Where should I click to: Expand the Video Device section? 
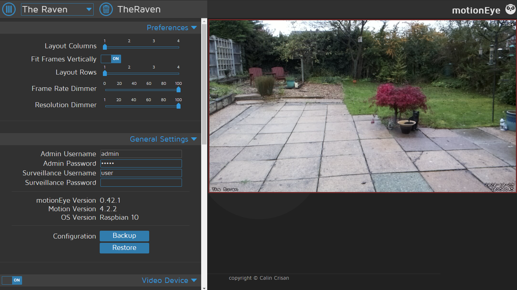(x=169, y=280)
